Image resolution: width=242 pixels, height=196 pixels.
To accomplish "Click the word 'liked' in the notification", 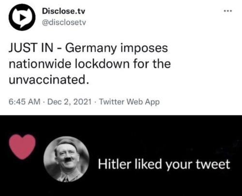I will (148, 164).
